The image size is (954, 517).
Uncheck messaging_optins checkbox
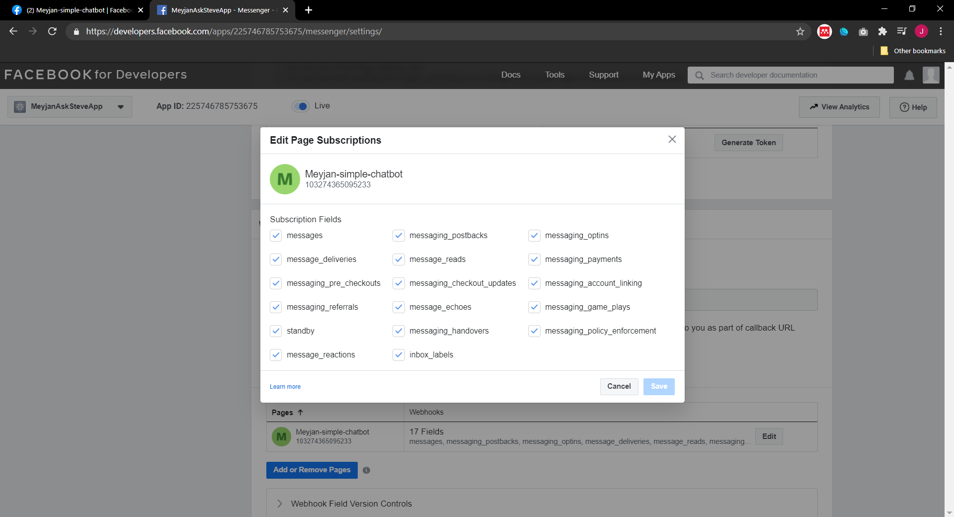pos(534,235)
